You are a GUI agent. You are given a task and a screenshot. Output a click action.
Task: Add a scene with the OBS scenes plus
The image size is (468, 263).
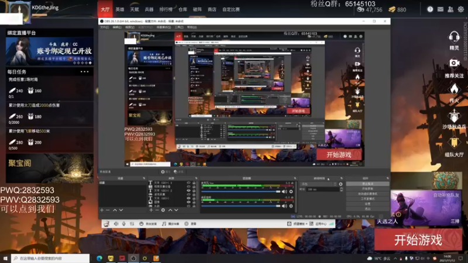[102, 210]
